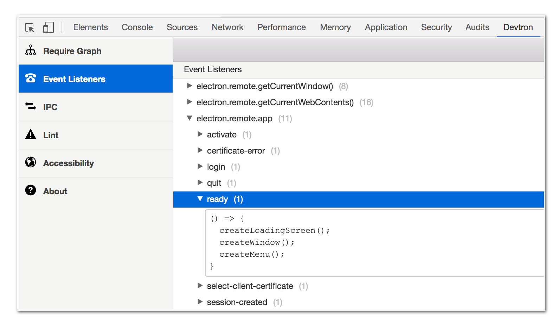Expand the session-created event arrow
The width and height of the screenshot is (559, 324).
pyautogui.click(x=200, y=302)
